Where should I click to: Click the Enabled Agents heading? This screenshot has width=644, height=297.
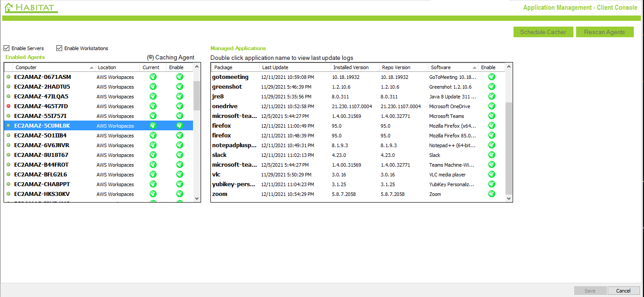click(24, 57)
